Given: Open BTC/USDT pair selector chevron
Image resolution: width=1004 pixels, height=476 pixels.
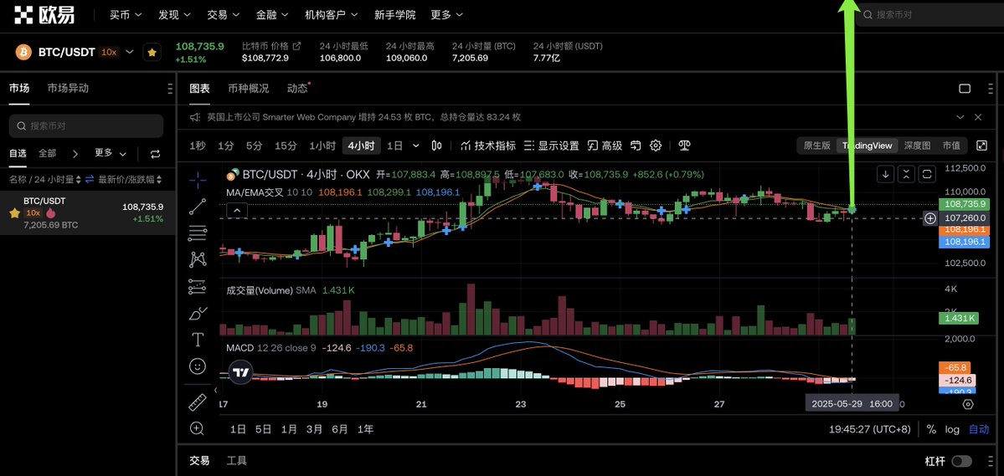Looking at the screenshot, I should tap(130, 52).
